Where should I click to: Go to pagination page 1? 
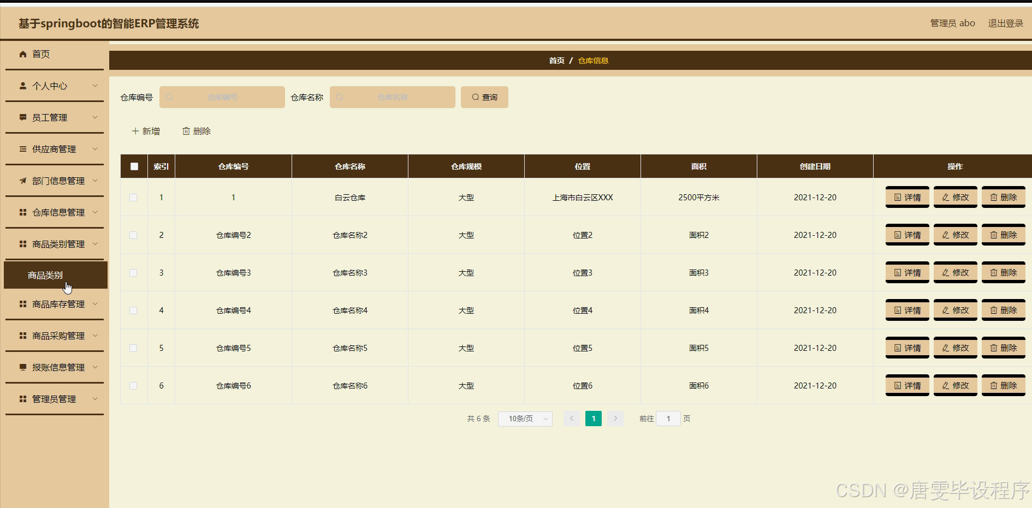click(x=594, y=419)
